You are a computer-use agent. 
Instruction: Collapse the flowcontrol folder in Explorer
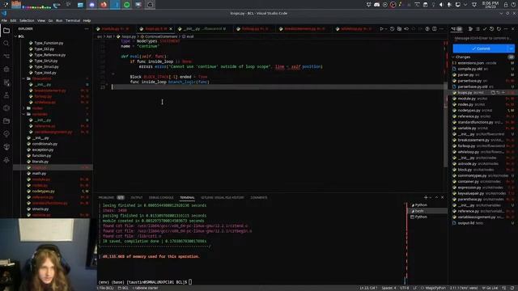tap(23, 78)
